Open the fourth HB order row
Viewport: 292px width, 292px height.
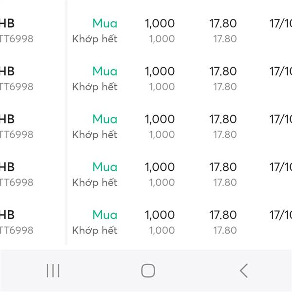click(x=8, y=167)
